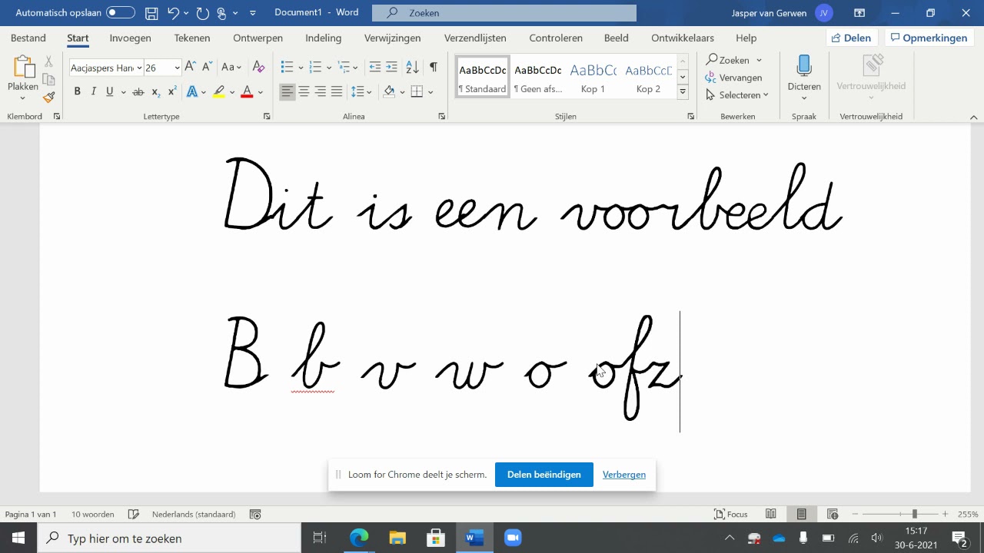The image size is (984, 553).
Task: Increase paragraph indent
Action: [x=391, y=68]
